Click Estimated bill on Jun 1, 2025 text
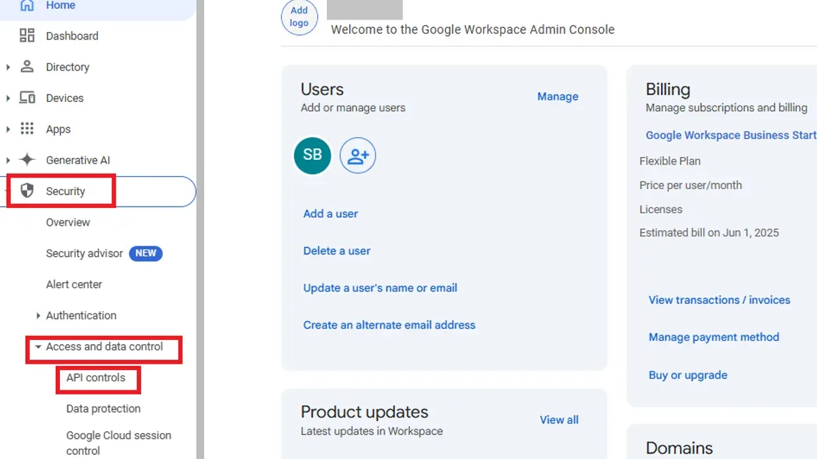Image resolution: width=817 pixels, height=459 pixels. (x=709, y=233)
